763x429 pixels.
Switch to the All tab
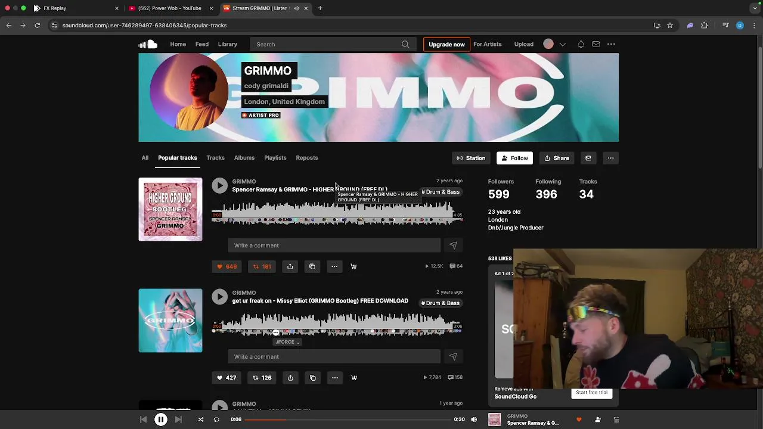tap(145, 158)
